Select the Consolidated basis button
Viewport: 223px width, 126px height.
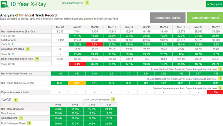[x=205, y=18]
